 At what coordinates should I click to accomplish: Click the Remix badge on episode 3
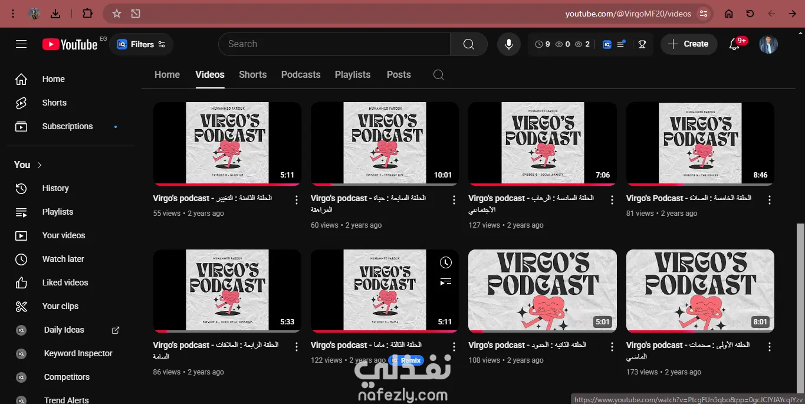click(405, 360)
